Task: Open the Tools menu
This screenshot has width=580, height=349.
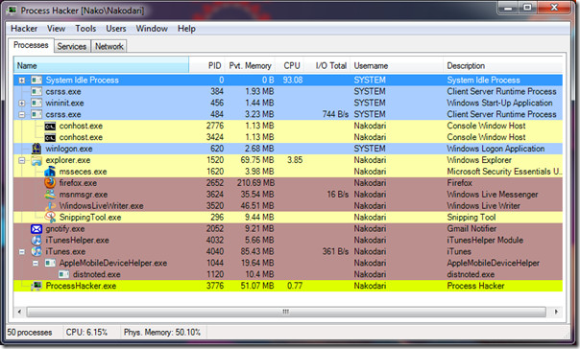Action: 85,29
